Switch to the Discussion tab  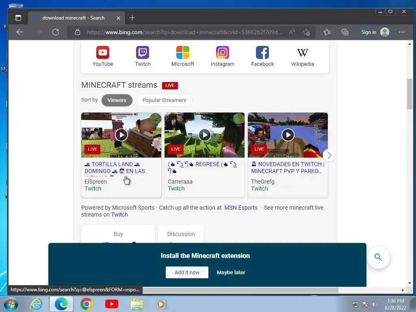click(x=181, y=234)
